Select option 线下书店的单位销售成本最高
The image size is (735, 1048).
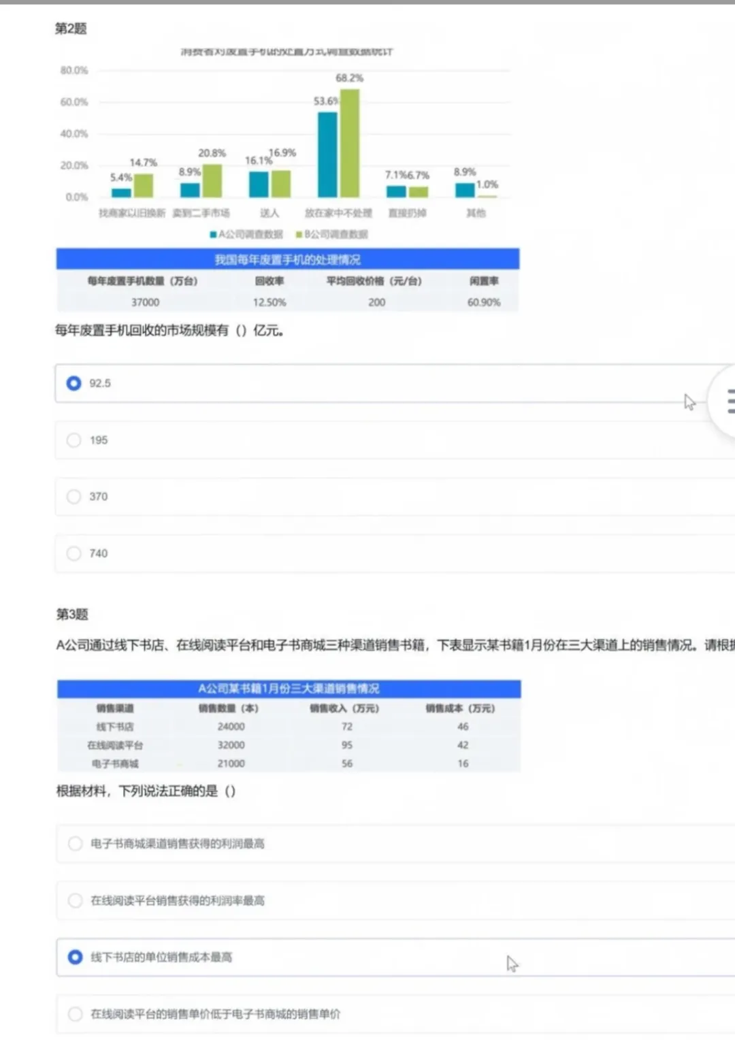[395, 957]
